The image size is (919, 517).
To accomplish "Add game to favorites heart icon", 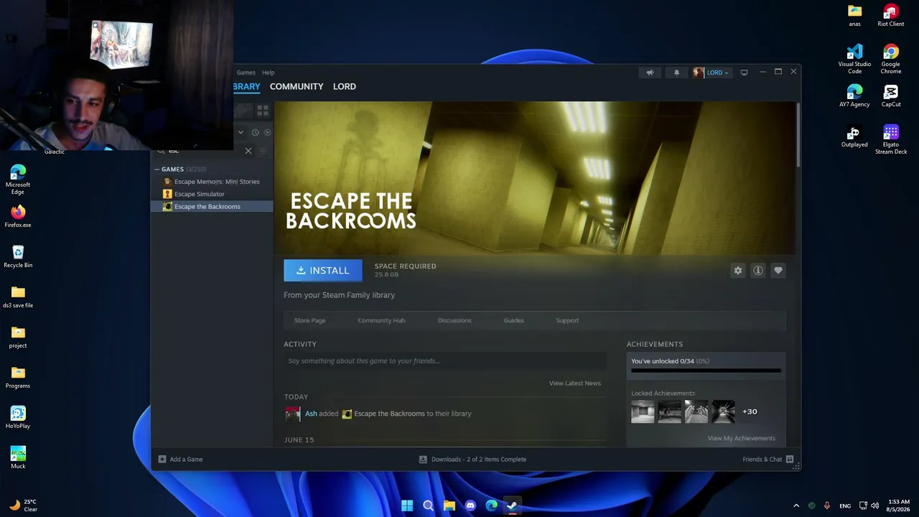I will tap(778, 271).
